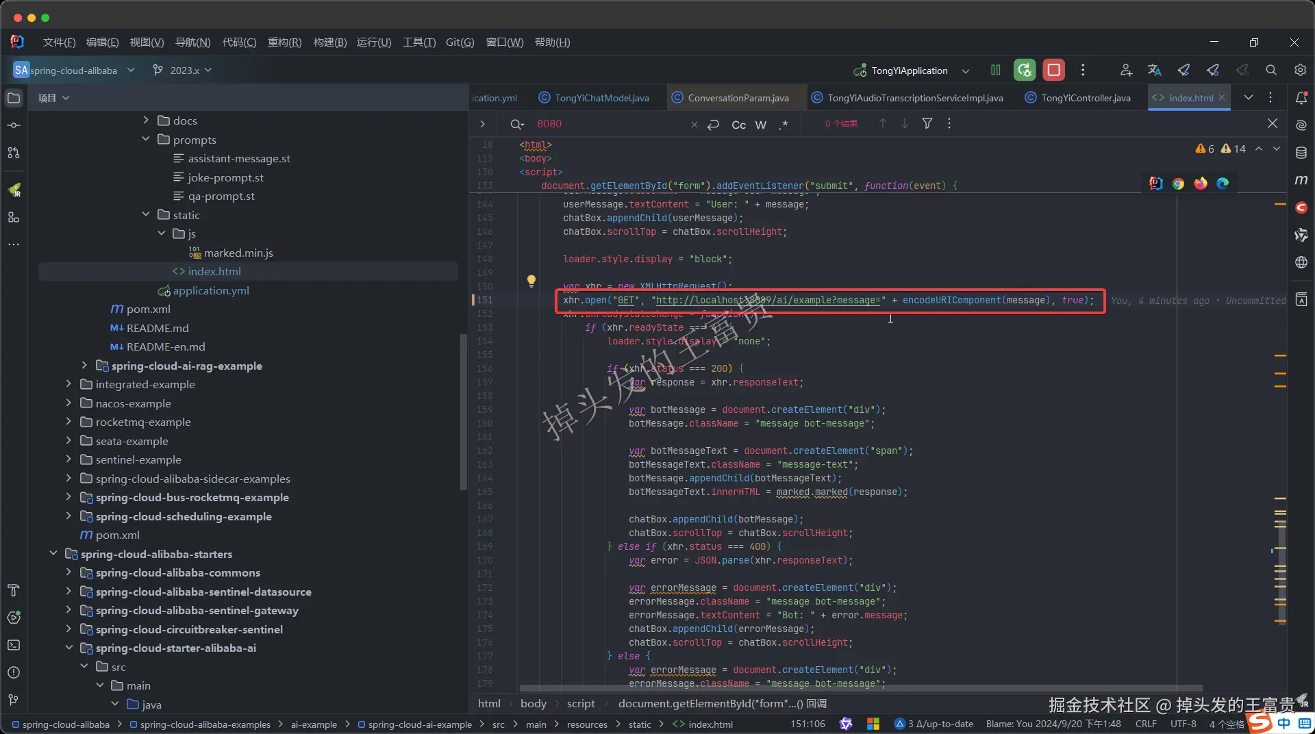Preview index.html in Firefox browser
The image size is (1315, 734).
1201,183
